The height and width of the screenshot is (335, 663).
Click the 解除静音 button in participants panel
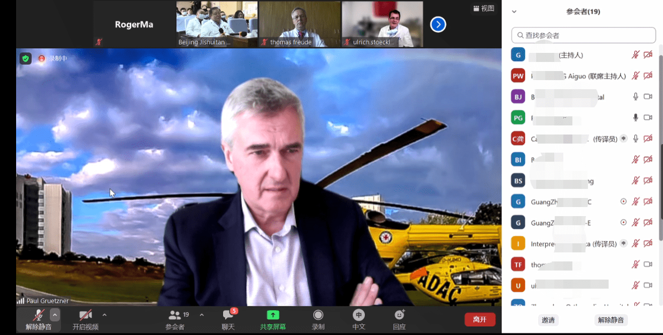tap(611, 320)
